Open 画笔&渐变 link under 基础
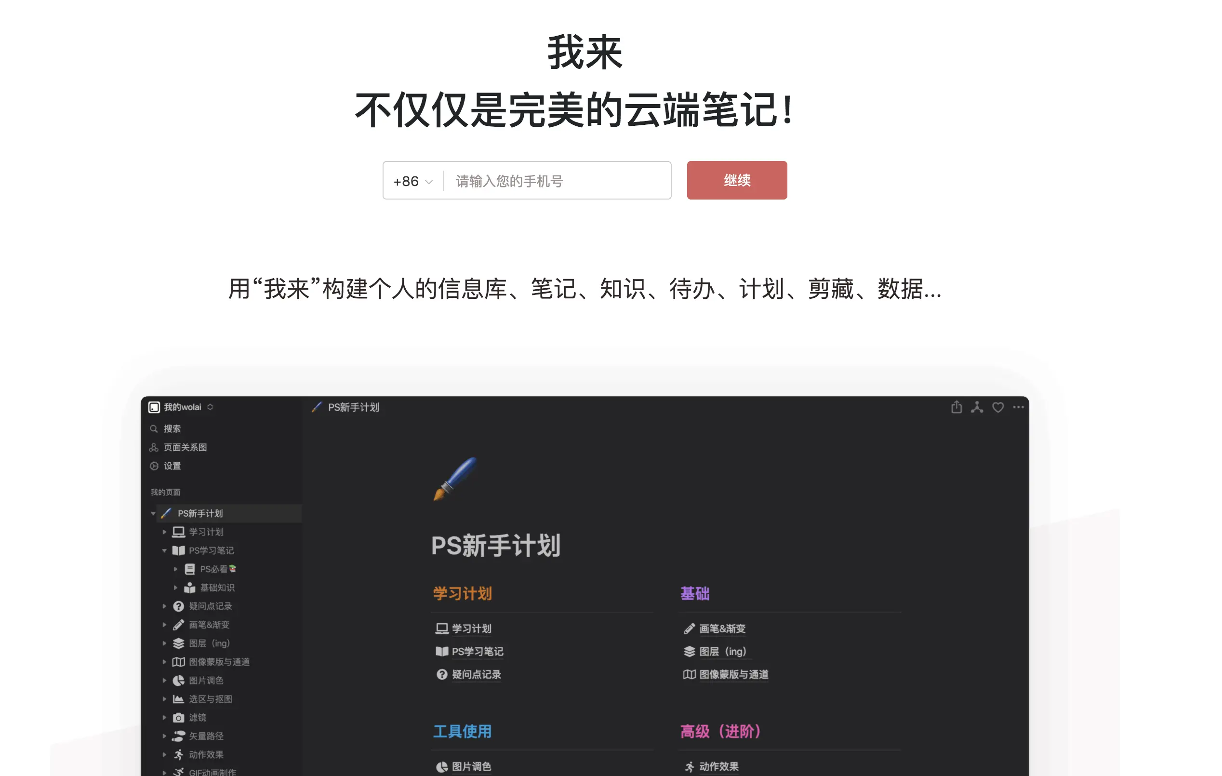This screenshot has width=1222, height=776. (x=722, y=629)
